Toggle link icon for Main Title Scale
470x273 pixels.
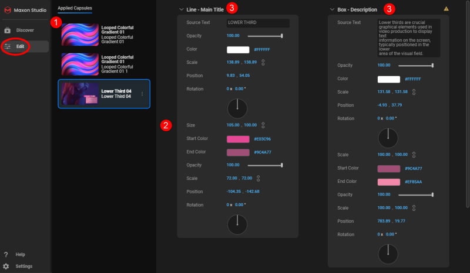[263, 62]
